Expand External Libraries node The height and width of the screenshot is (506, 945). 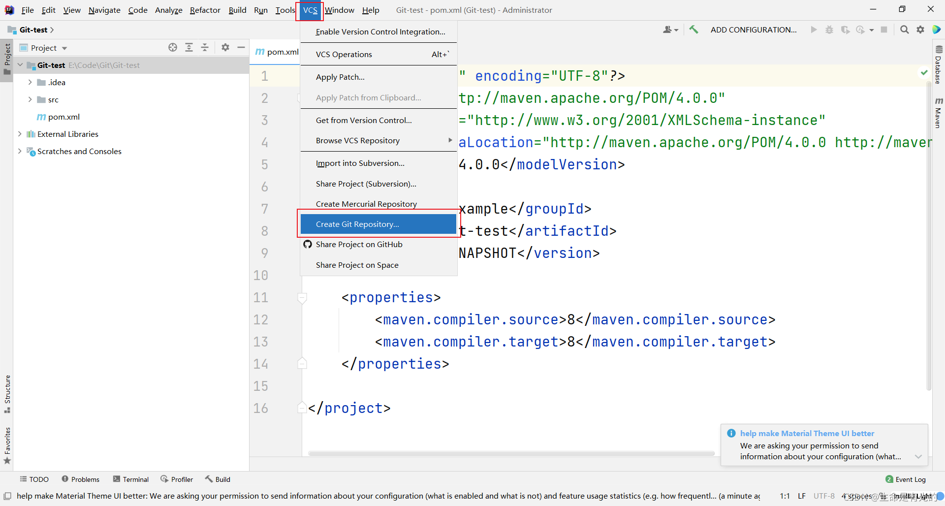tap(20, 134)
